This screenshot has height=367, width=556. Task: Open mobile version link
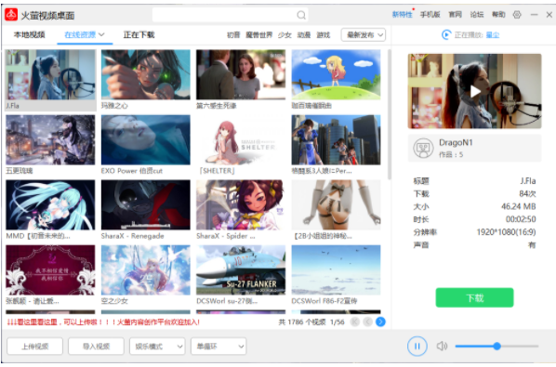point(430,15)
